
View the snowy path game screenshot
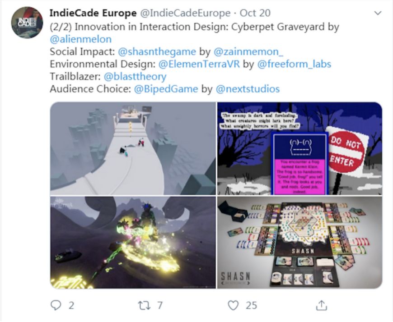click(133, 148)
